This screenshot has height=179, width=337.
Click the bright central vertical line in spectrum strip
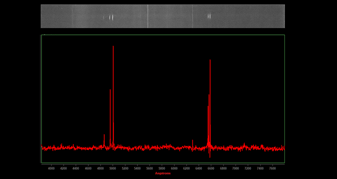tap(148, 16)
